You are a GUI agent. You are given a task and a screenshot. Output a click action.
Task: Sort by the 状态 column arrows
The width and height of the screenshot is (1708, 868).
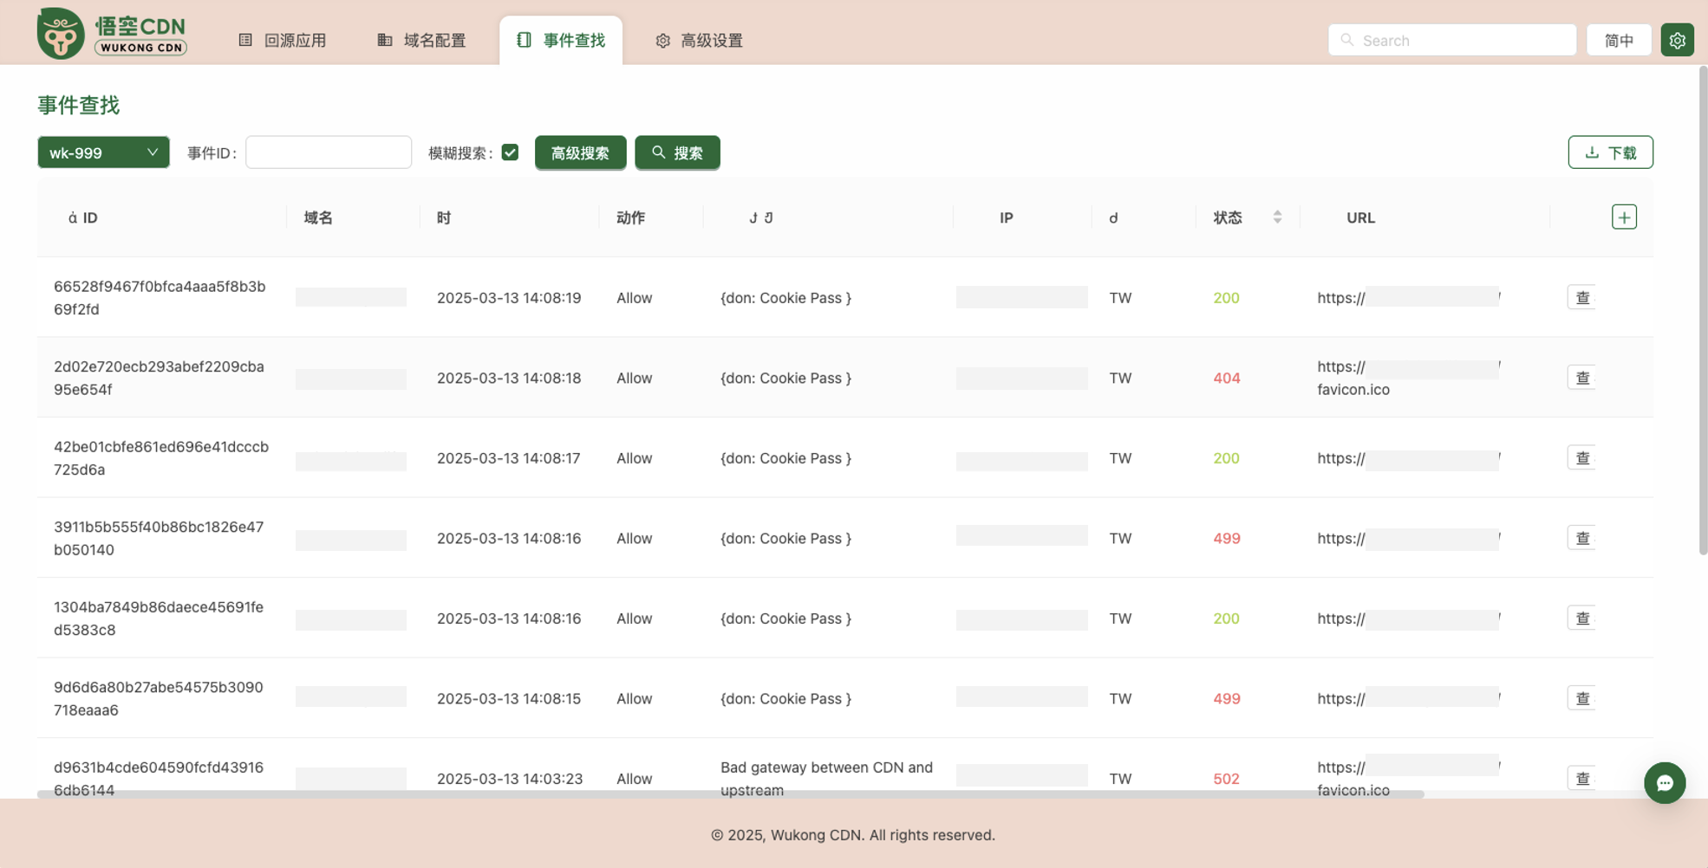point(1277,217)
